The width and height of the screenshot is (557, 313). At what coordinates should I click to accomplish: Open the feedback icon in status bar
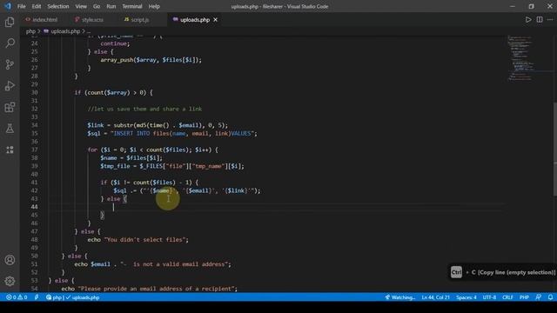(539, 297)
